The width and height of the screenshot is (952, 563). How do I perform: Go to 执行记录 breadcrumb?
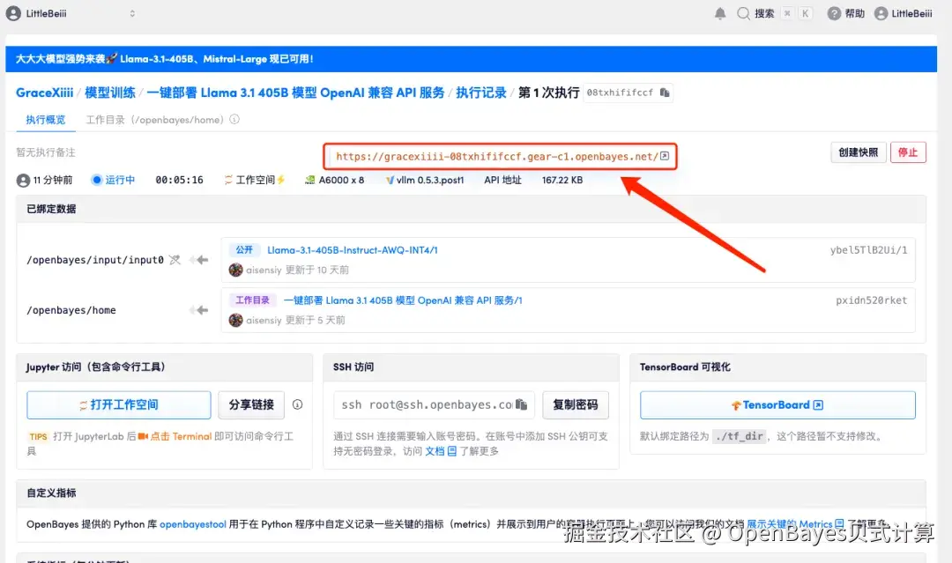tap(481, 93)
